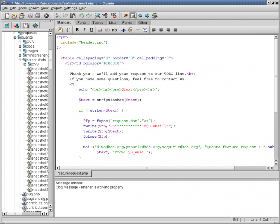Insert a non-breaking space with the nb icon
The image size is (280, 224).
pos(114,30)
